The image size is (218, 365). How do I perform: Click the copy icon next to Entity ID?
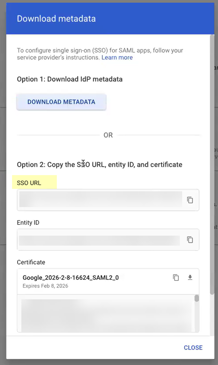click(190, 239)
